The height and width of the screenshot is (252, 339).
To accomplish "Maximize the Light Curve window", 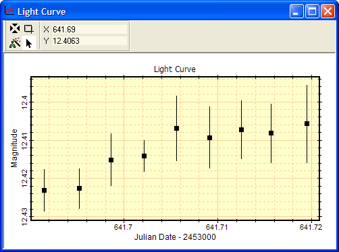I will [312, 11].
